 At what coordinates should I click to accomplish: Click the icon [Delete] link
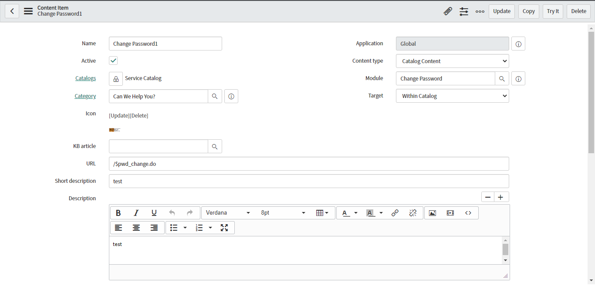(139, 115)
